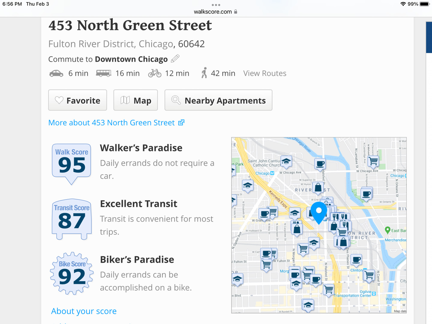Tap the Nearby Apartments button

tap(218, 100)
